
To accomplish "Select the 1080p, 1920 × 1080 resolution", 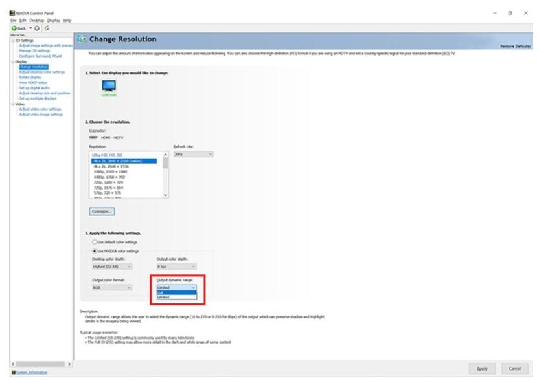I will (x=110, y=171).
